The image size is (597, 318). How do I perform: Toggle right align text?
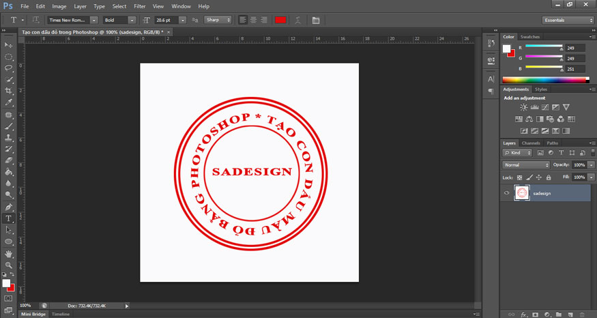[x=264, y=20]
